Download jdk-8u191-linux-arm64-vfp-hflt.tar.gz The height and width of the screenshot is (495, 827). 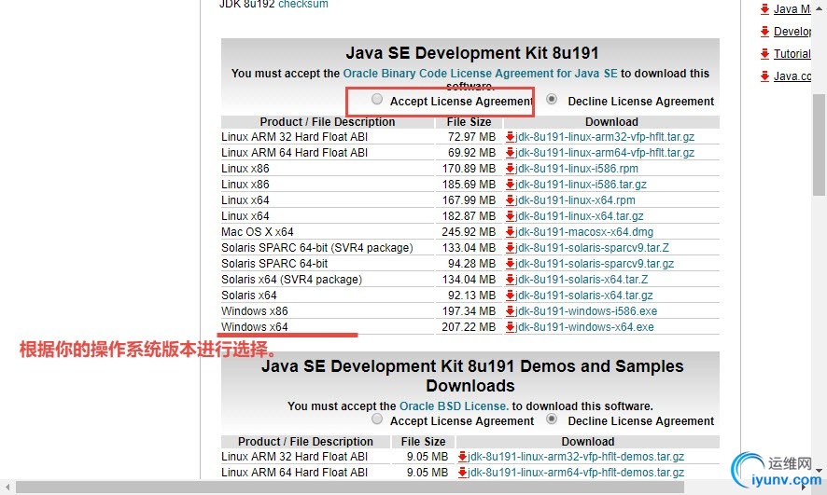pyautogui.click(x=605, y=153)
